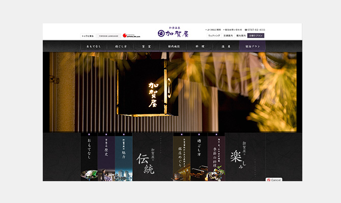Image resolution: width=341 pixels, height=203 pixels.
Task: Click the small purple square above 季節の料理 banner
Action: [216, 134]
